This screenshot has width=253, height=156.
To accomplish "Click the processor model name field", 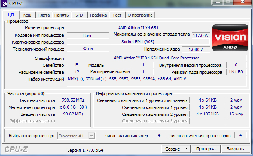I will click(138, 28).
